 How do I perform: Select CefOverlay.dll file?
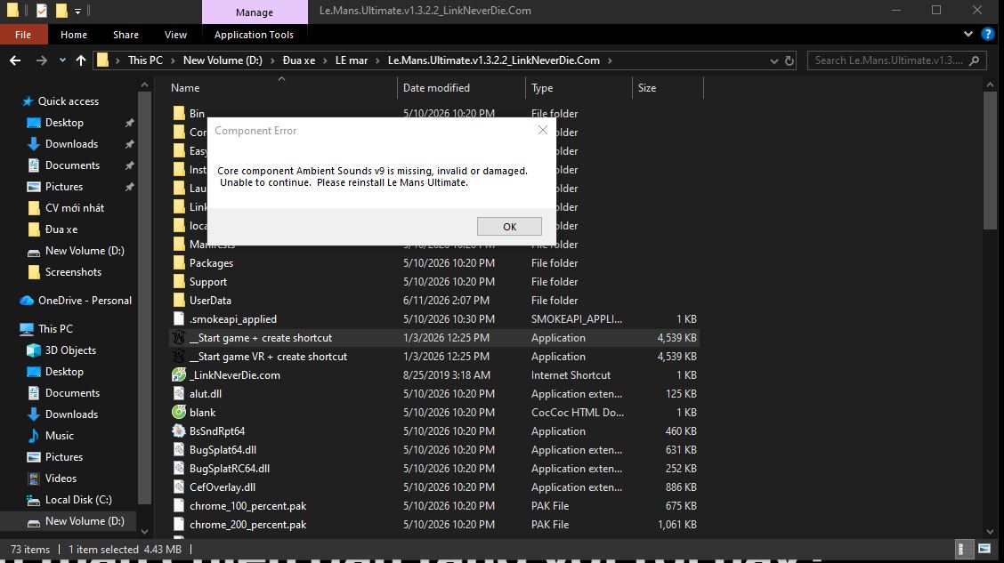click(223, 487)
